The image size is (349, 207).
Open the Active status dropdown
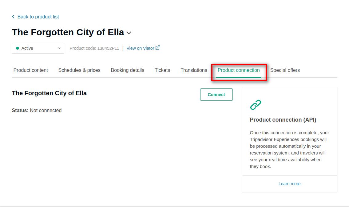coord(38,48)
